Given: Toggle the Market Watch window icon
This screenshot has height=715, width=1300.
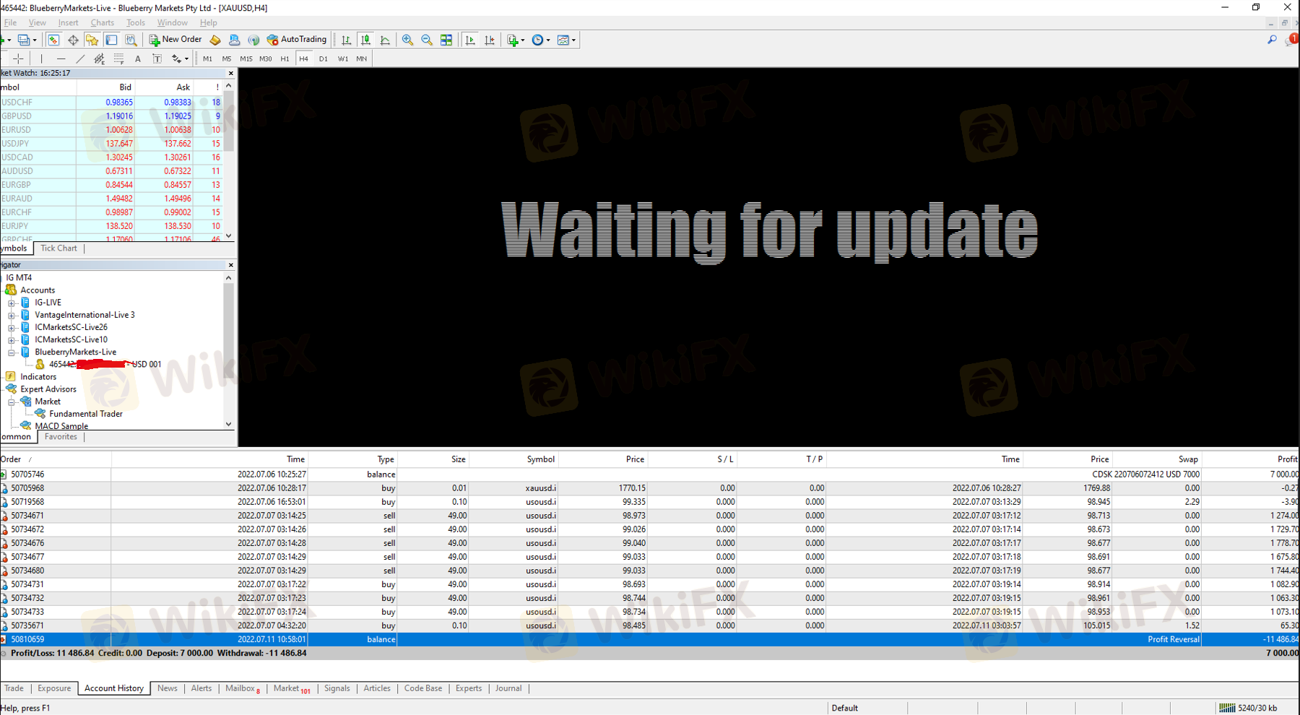Looking at the screenshot, I should (53, 40).
